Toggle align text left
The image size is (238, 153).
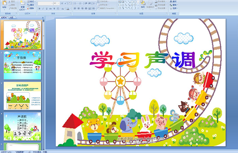(75, 9)
